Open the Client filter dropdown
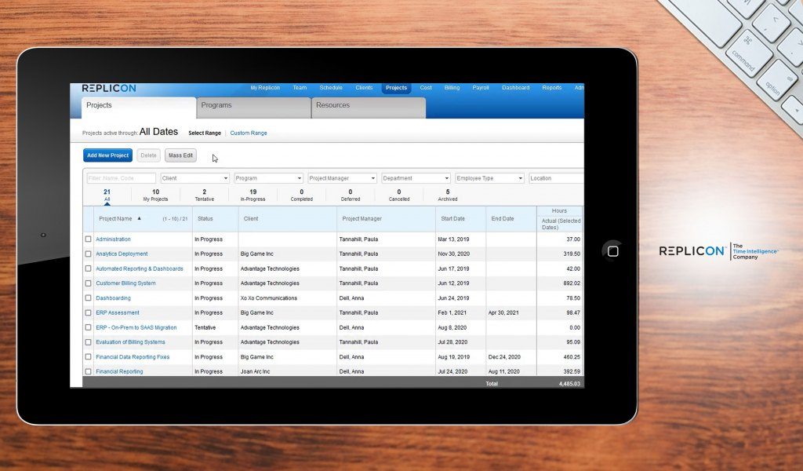Screen dimensions: 803x471 [x=194, y=178]
